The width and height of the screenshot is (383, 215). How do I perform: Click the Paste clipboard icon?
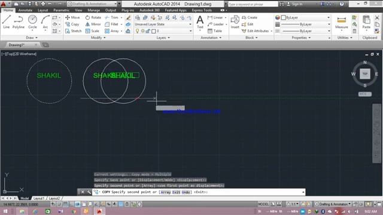366,21
